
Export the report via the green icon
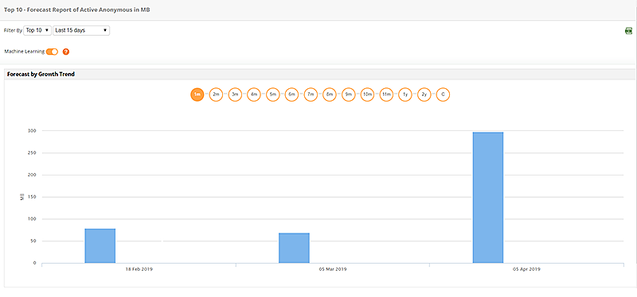[628, 31]
